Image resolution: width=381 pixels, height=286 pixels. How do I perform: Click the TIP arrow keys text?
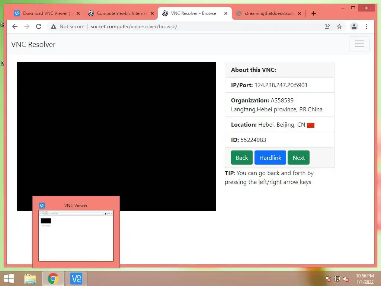(269, 178)
